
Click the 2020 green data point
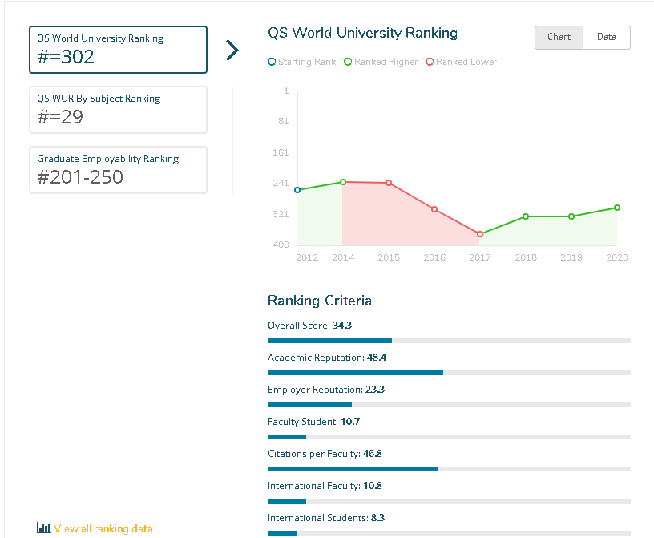coord(617,208)
